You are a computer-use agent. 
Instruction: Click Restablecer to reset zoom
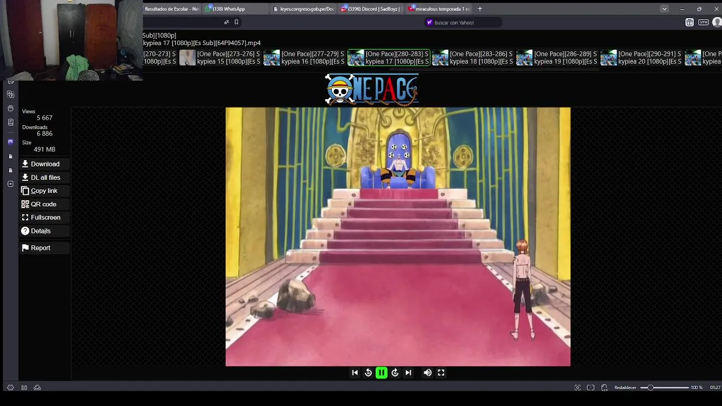click(625, 388)
